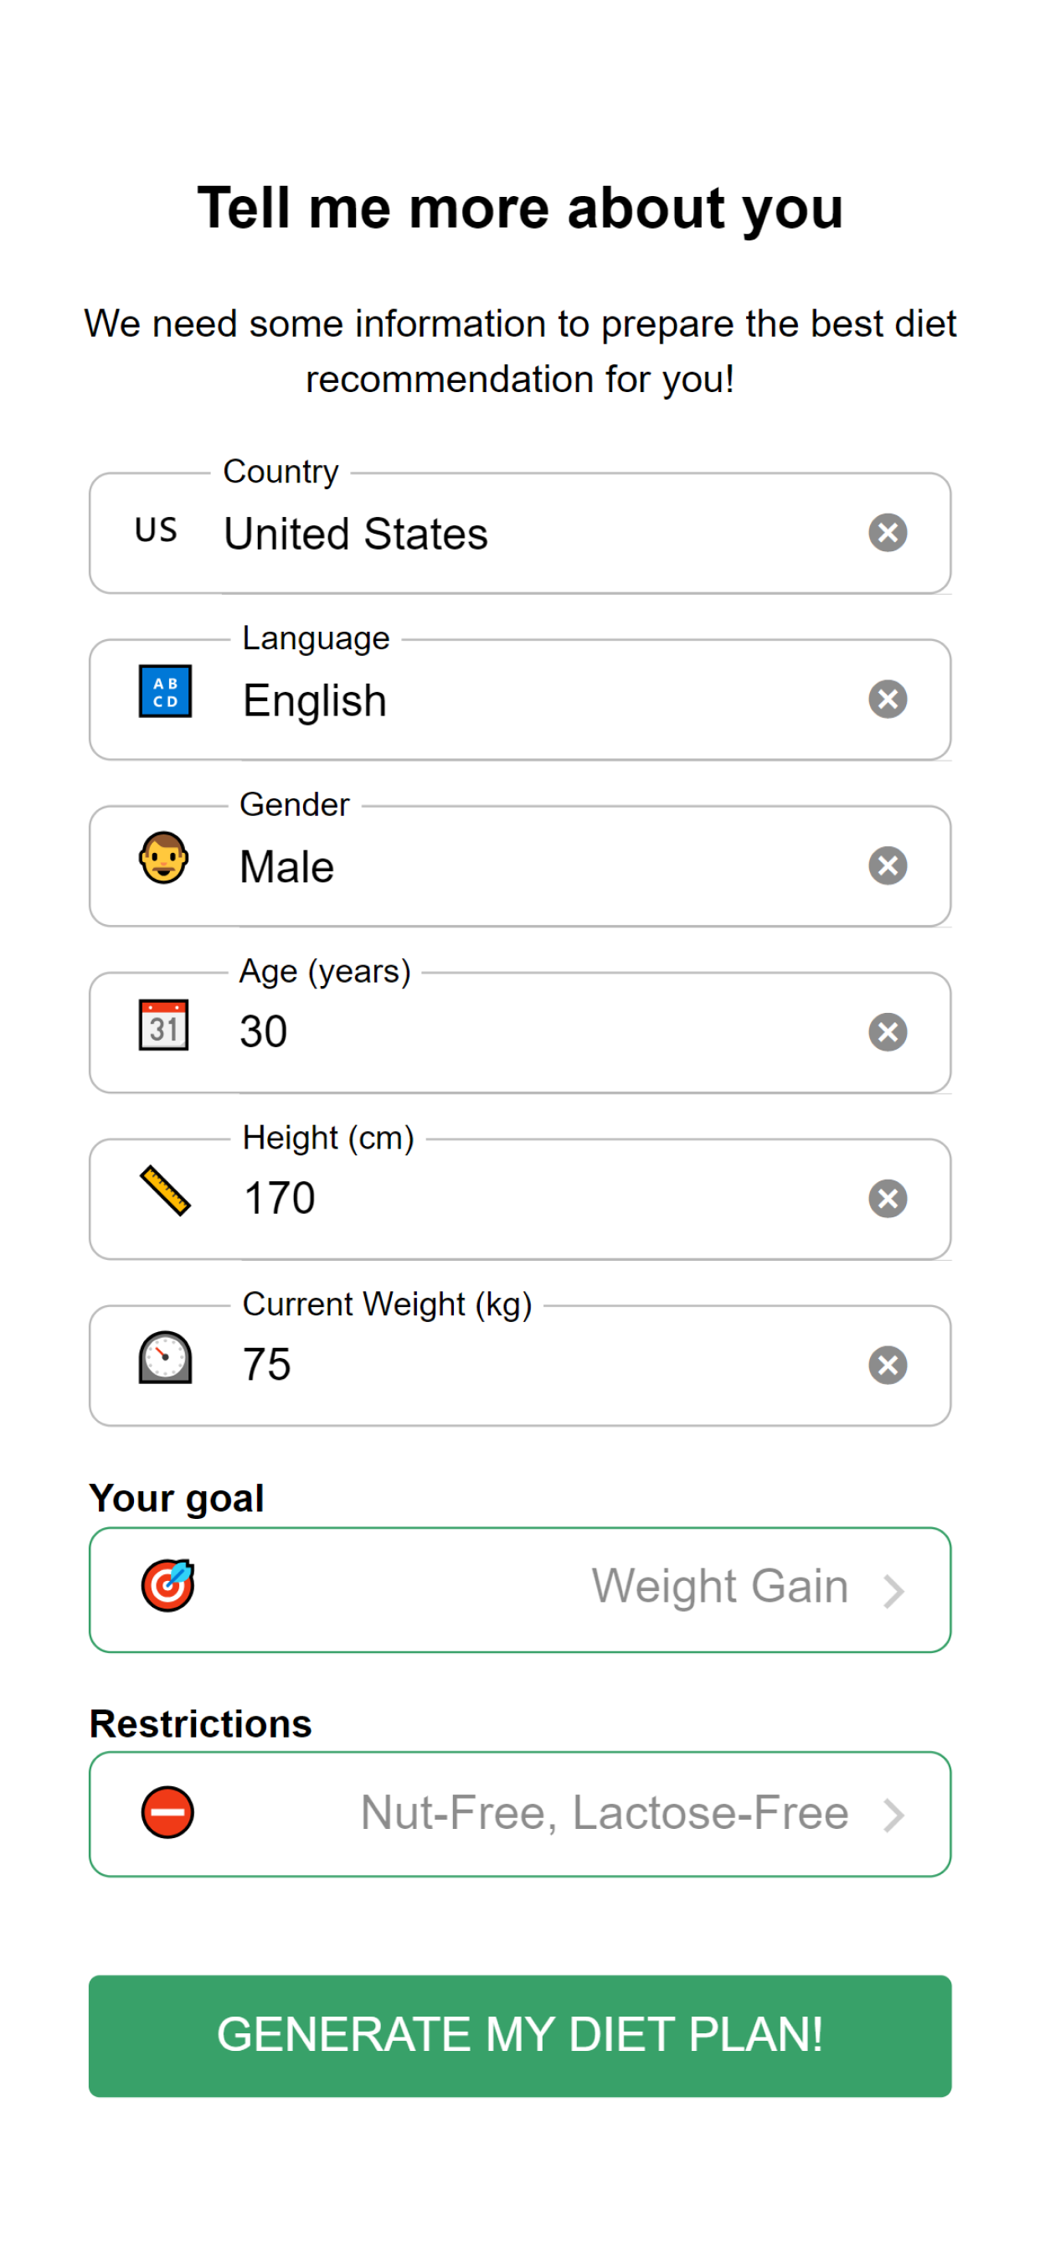Click the calendar icon beside Age
The height and width of the screenshot is (2252, 1040).
click(163, 1025)
